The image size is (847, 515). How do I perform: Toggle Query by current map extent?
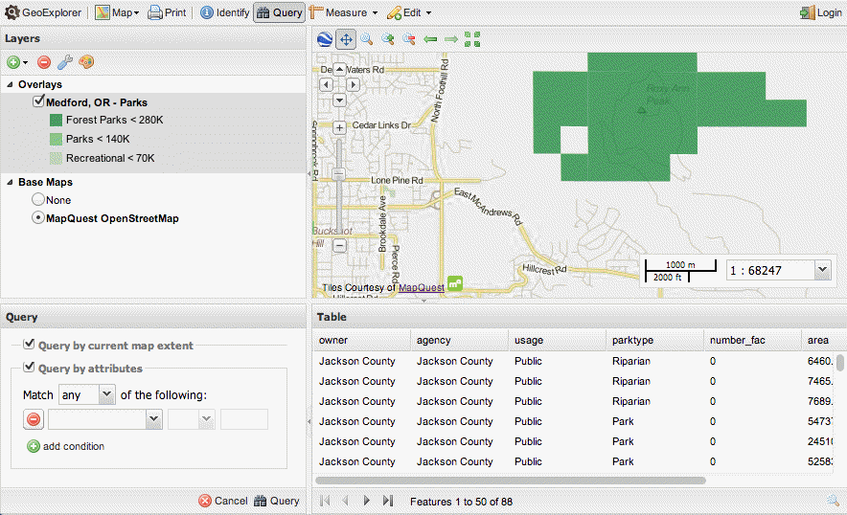point(30,345)
